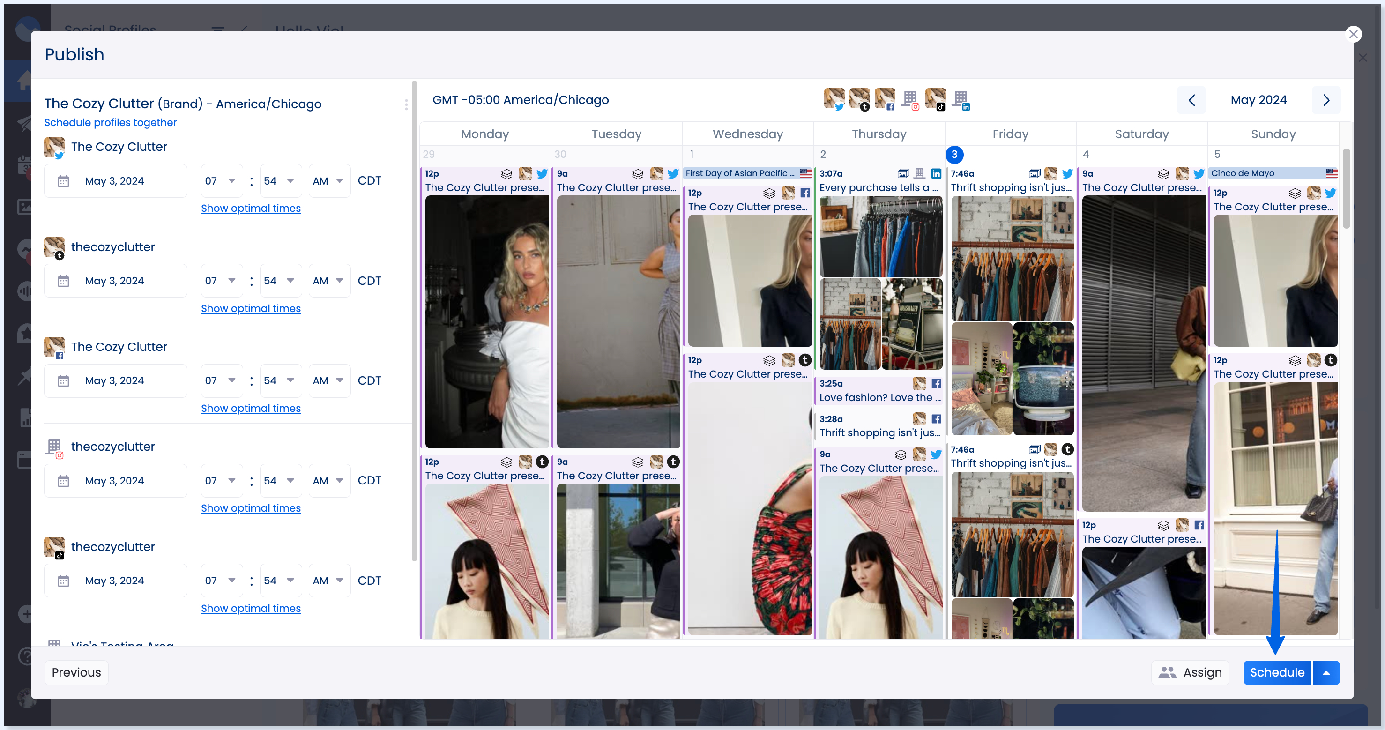
Task: Click the Facebook icon on Thursday 3:25a post
Action: (x=936, y=383)
